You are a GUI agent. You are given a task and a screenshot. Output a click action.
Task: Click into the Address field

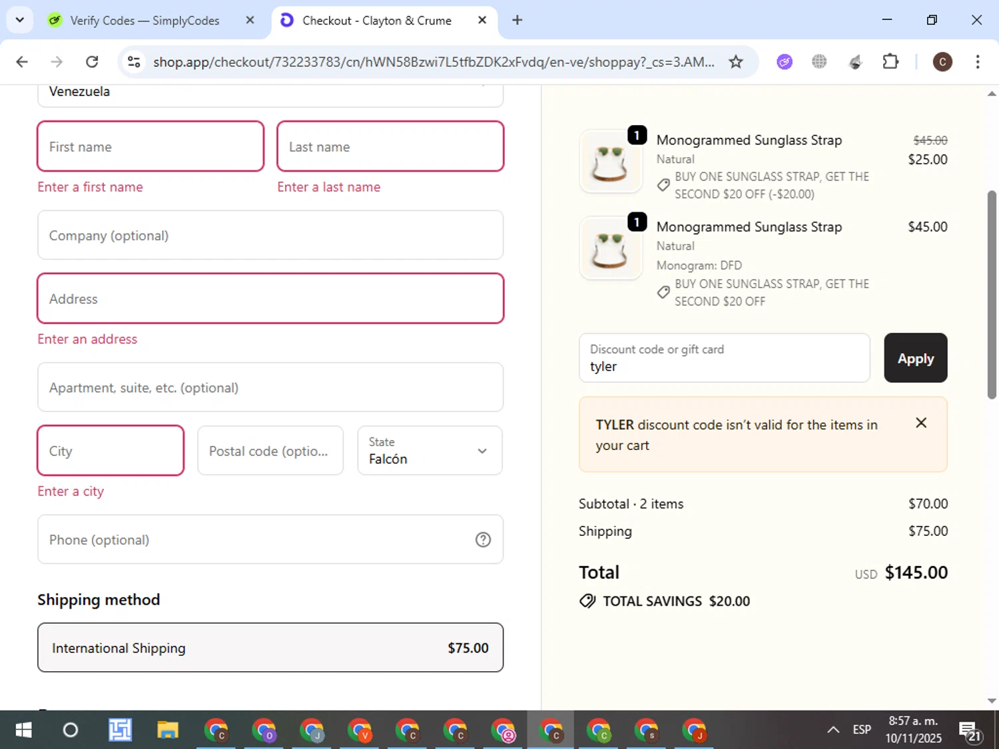tap(270, 298)
